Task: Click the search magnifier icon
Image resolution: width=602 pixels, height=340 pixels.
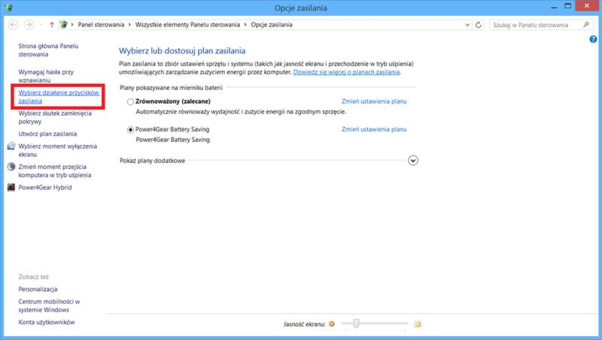Action: tap(586, 25)
